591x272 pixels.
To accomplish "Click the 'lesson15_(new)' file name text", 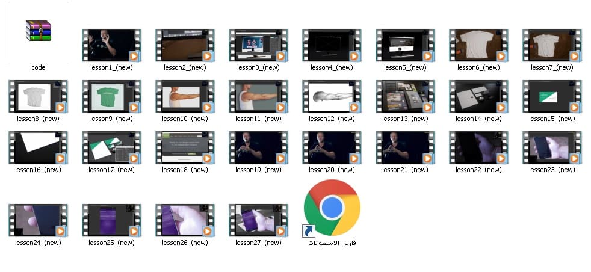I will coord(552,119).
